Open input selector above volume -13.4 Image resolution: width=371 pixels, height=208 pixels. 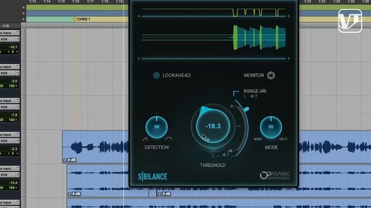point(9,168)
